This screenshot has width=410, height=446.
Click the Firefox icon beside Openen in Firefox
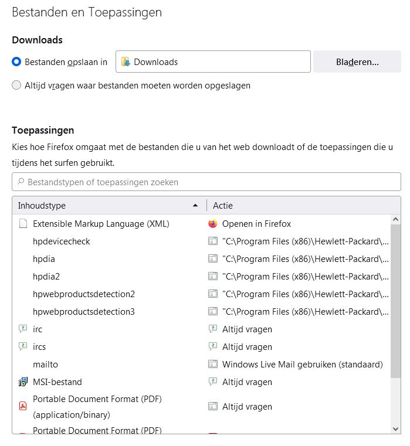click(213, 224)
